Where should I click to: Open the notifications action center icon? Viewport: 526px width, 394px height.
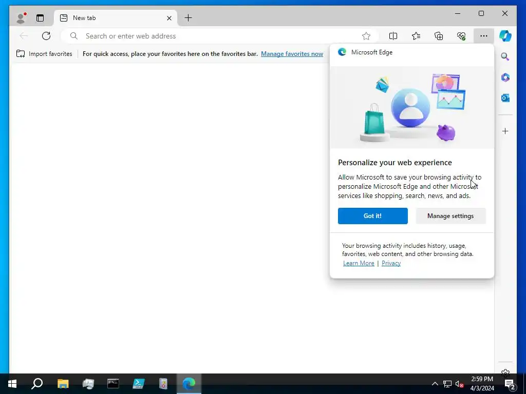pos(510,384)
